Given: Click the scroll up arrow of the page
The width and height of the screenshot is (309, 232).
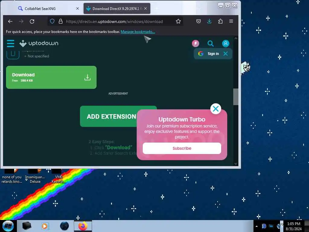Looking at the screenshot, I should point(236,38).
